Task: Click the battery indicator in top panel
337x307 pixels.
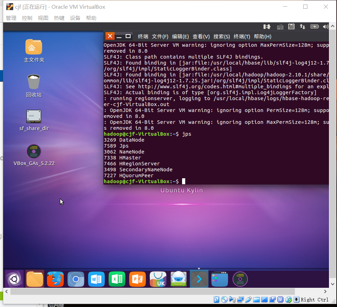Action: [x=315, y=27]
